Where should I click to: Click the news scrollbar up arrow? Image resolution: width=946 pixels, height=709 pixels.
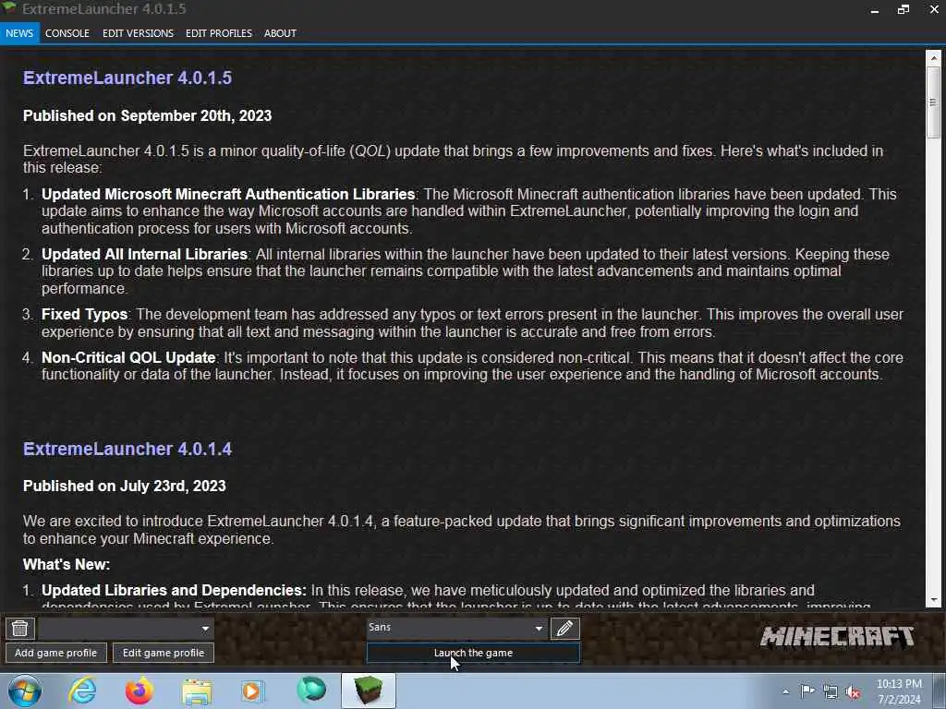click(934, 57)
